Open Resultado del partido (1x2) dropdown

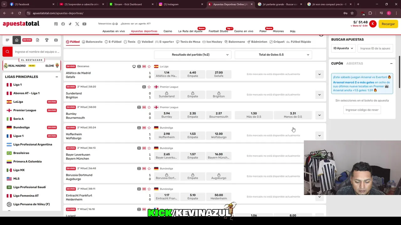point(193,55)
